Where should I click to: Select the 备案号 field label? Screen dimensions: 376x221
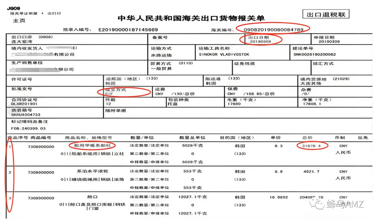click(160, 37)
